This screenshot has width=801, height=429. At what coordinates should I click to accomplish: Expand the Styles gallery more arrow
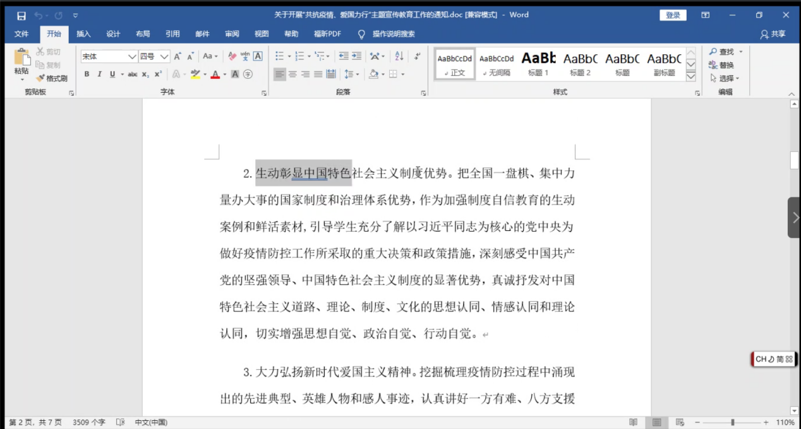click(x=690, y=76)
